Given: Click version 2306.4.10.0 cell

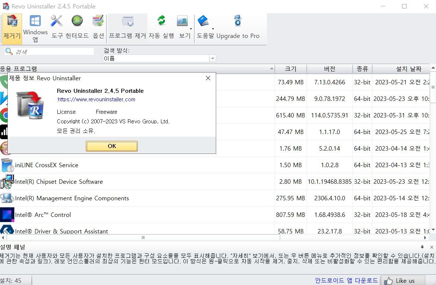Looking at the screenshot, I should pos(329,198).
